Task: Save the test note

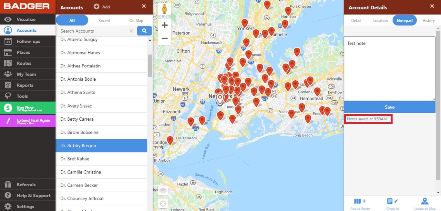Action: coord(389,107)
